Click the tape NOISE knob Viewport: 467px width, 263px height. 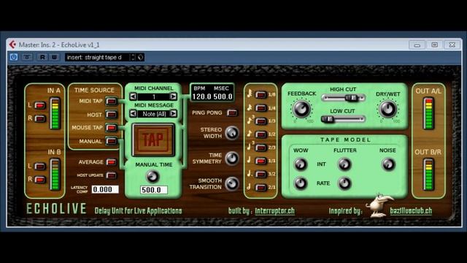click(388, 164)
